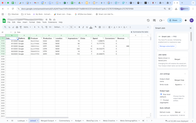Open more number formats (123)
Screen dimensions: 196x123
tap(50, 27)
